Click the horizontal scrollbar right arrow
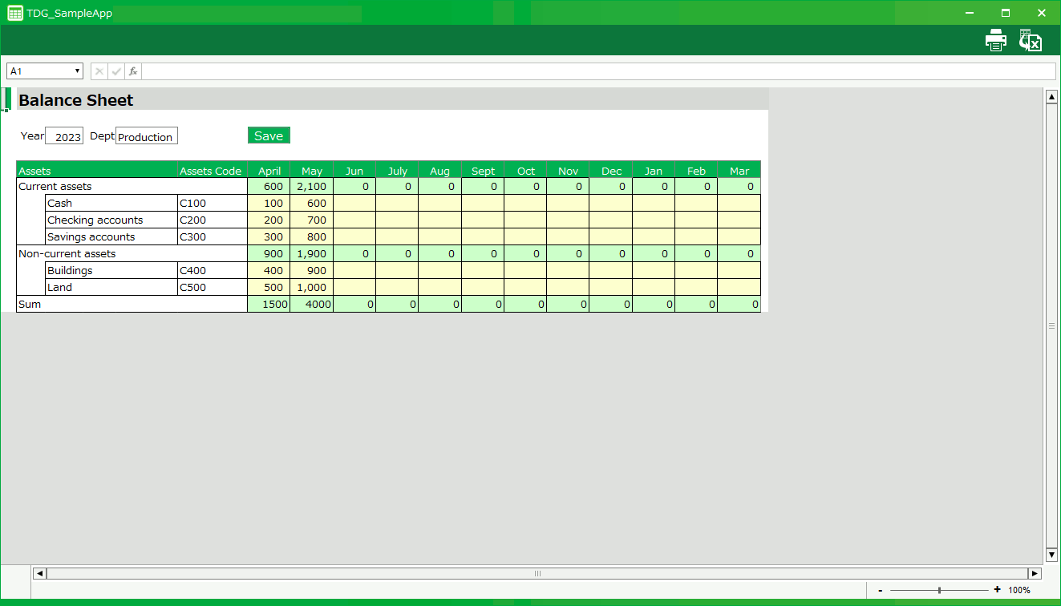The image size is (1061, 606). click(x=1035, y=573)
